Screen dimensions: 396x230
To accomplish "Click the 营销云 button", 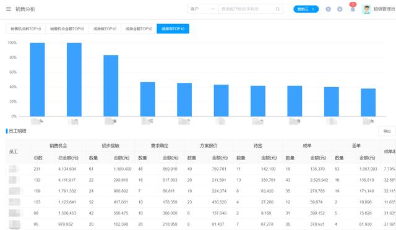I will [306, 9].
